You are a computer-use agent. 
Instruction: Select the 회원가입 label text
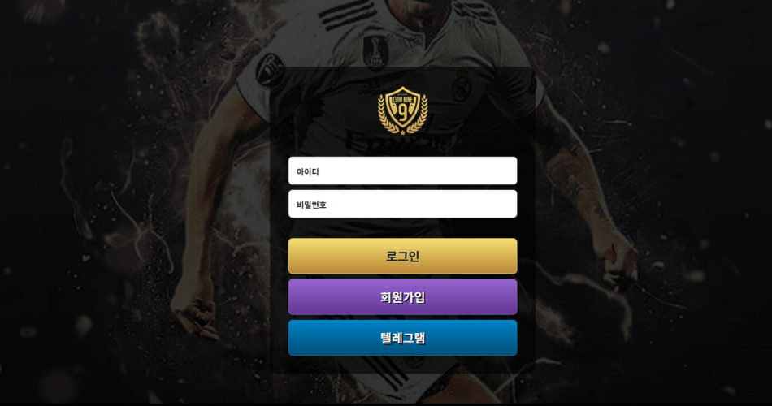click(x=403, y=297)
